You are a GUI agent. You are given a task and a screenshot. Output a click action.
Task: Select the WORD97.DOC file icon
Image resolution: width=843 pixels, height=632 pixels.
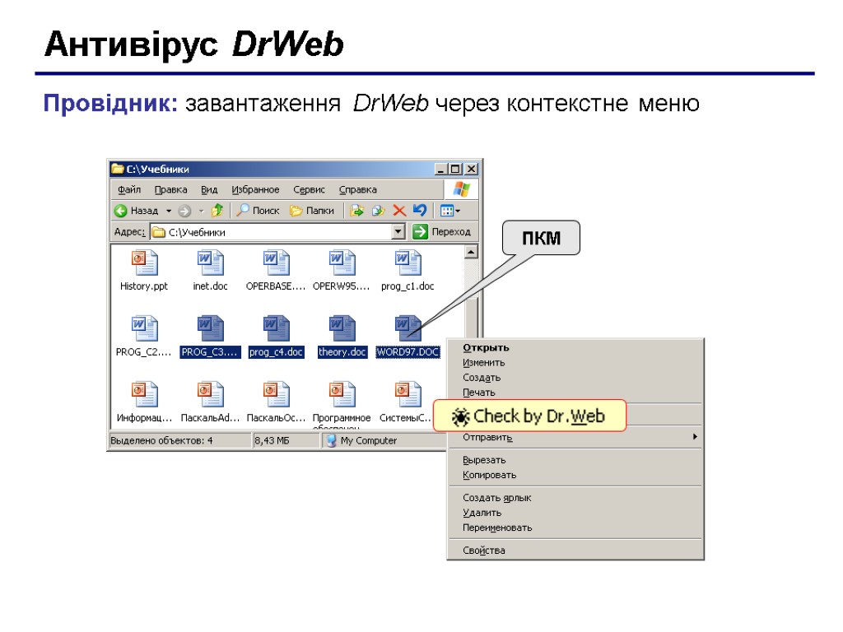[x=408, y=328]
